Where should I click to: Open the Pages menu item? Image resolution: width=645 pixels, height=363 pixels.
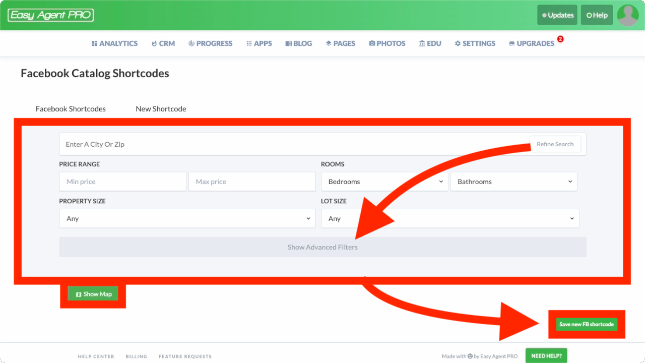click(x=340, y=43)
